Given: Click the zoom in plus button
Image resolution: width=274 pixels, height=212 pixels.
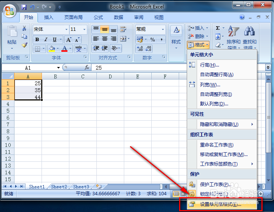Looking at the screenshot, I should 261,193.
